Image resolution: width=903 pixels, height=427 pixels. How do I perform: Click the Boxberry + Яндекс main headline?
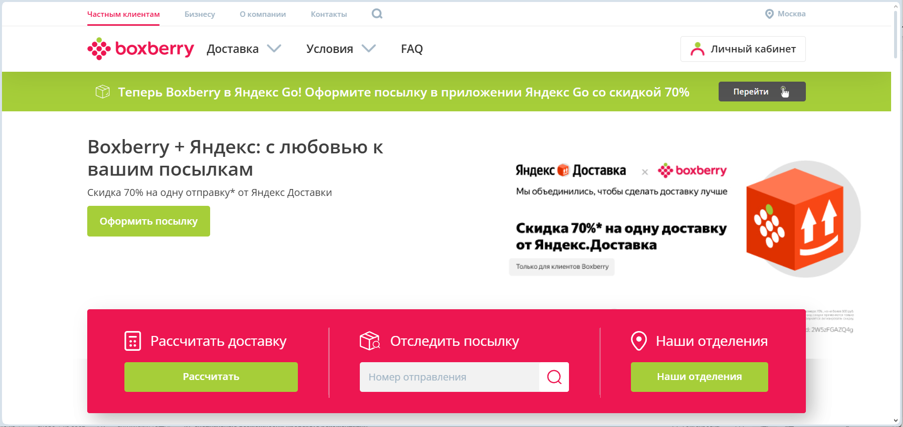tap(235, 158)
